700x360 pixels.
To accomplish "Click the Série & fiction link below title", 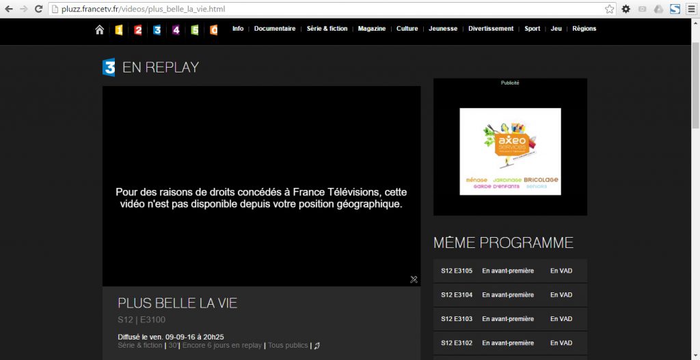I will click(140, 345).
